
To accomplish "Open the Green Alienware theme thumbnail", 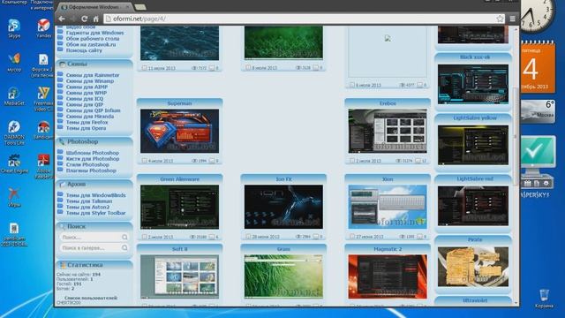I will click(179, 207).
